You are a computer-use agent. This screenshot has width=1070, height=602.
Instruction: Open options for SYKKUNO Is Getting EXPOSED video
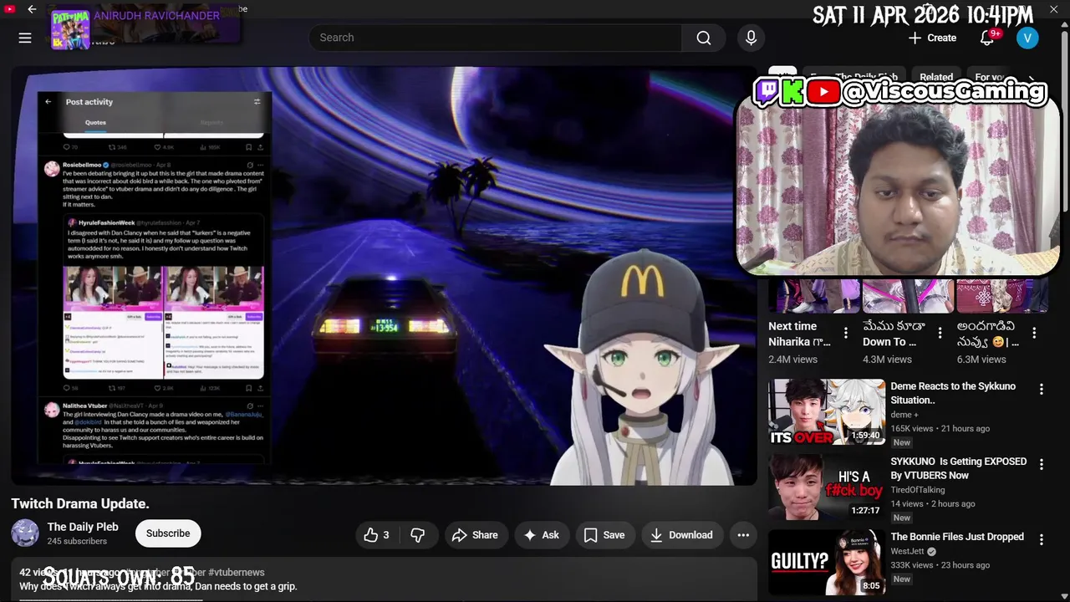point(1042,464)
